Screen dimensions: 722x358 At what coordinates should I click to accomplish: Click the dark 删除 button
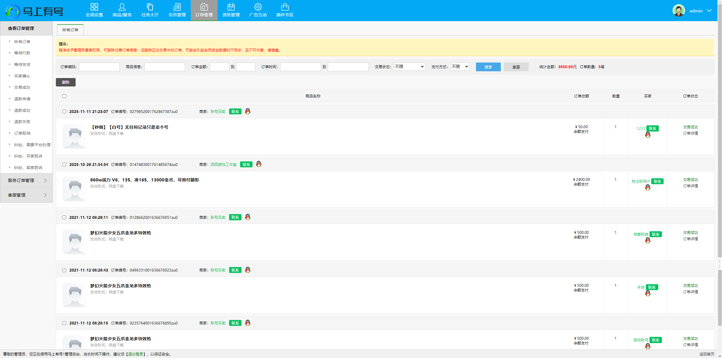[x=66, y=82]
